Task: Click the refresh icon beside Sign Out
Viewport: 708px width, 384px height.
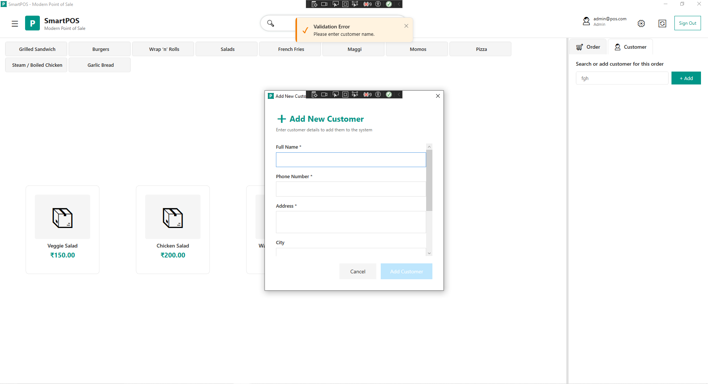Action: (662, 24)
